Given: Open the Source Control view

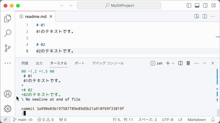Looking at the screenshot, I should point(8,48).
